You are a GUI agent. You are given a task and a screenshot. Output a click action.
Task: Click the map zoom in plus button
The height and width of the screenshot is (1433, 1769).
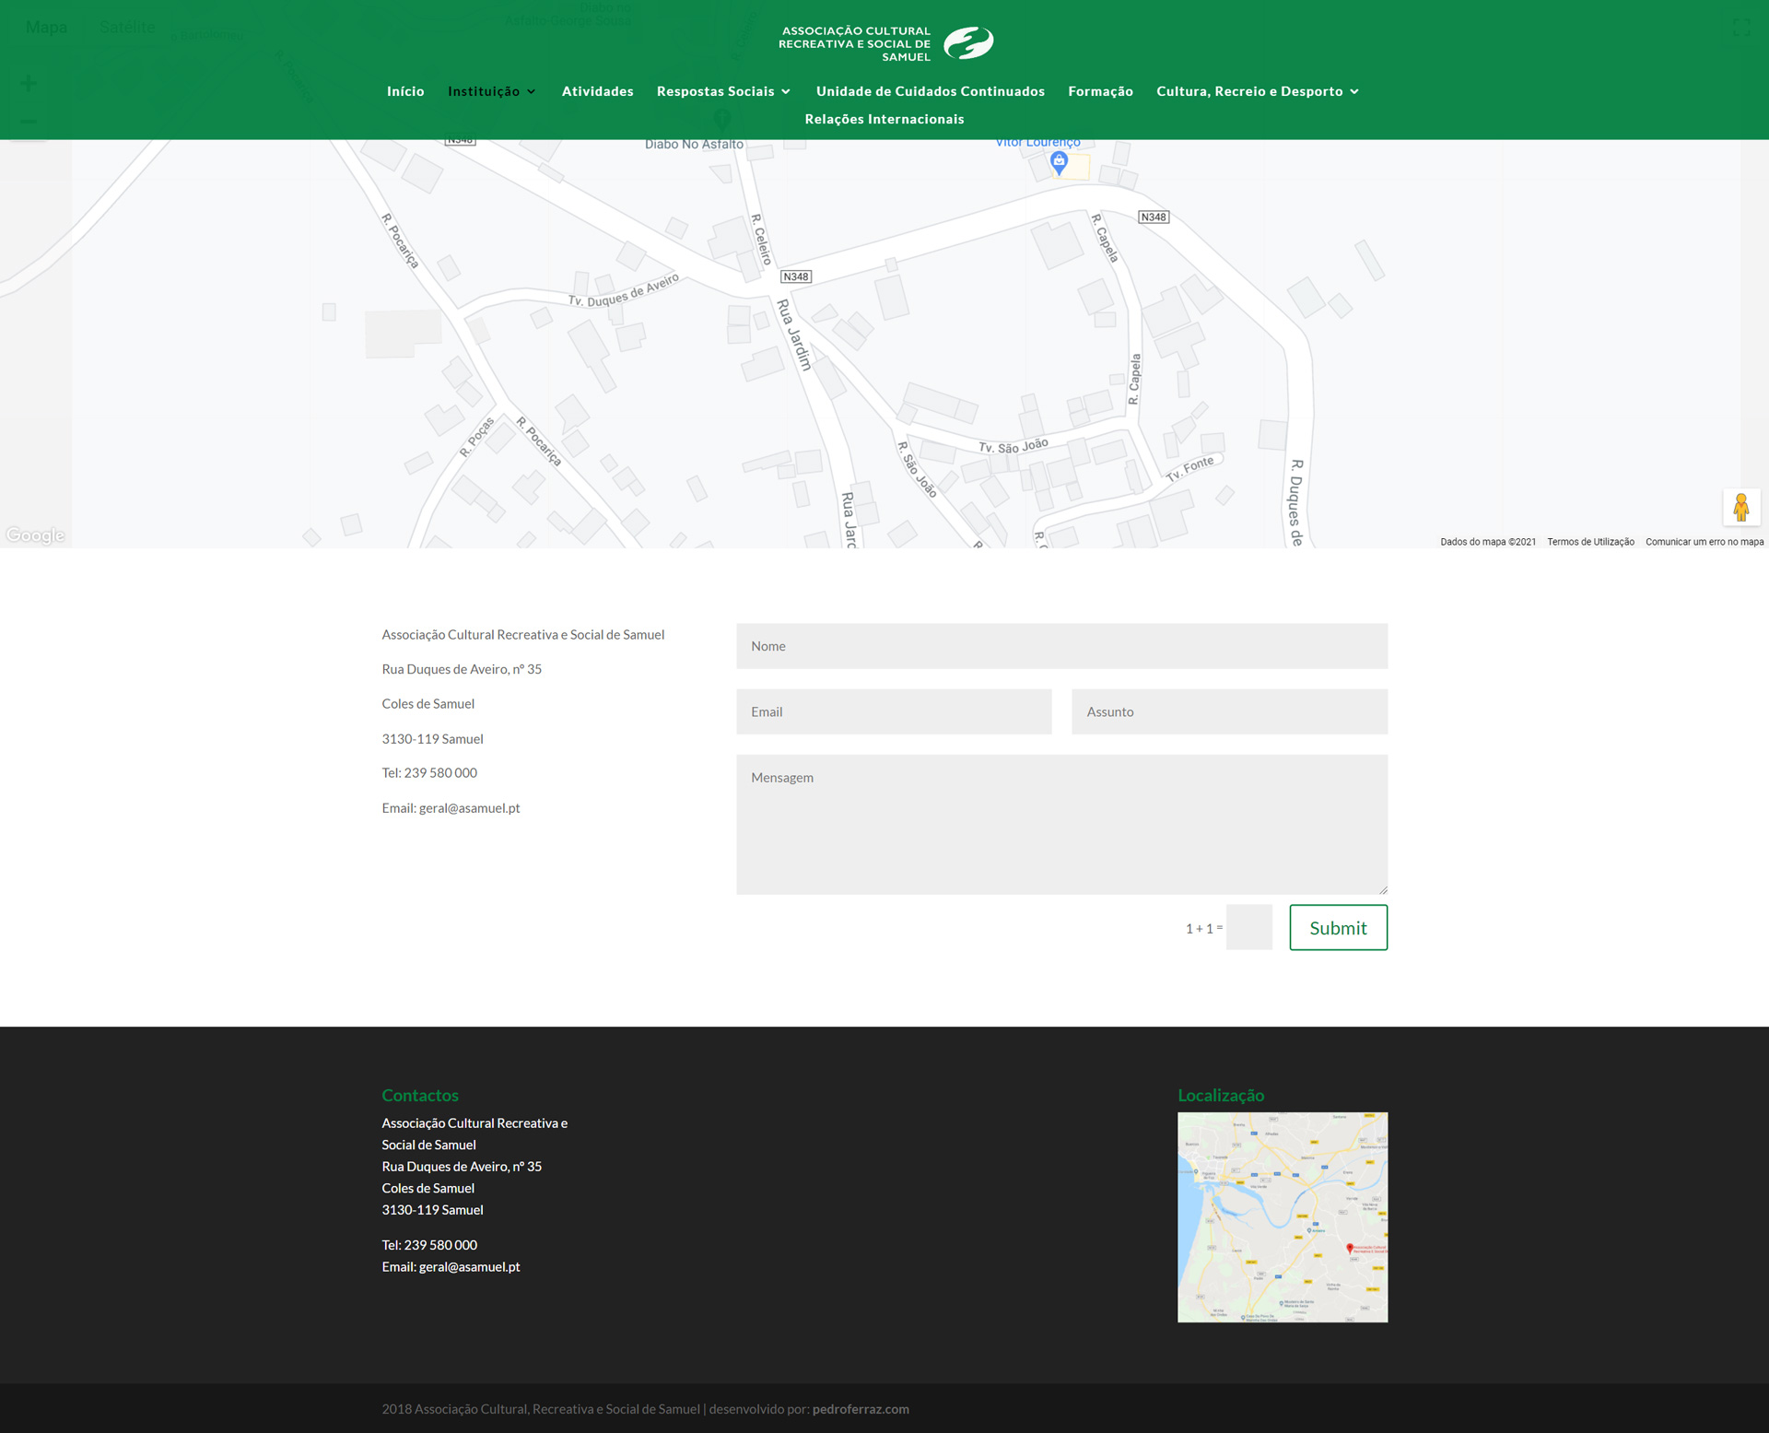pyautogui.click(x=29, y=84)
